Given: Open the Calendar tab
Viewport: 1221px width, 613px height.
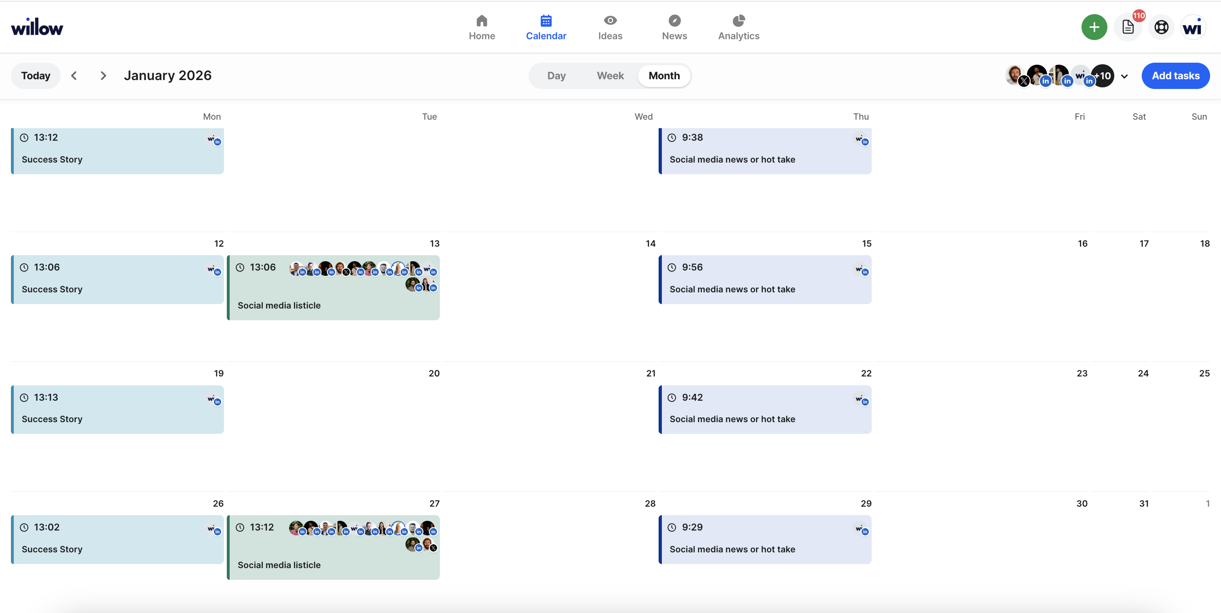Looking at the screenshot, I should click(546, 27).
